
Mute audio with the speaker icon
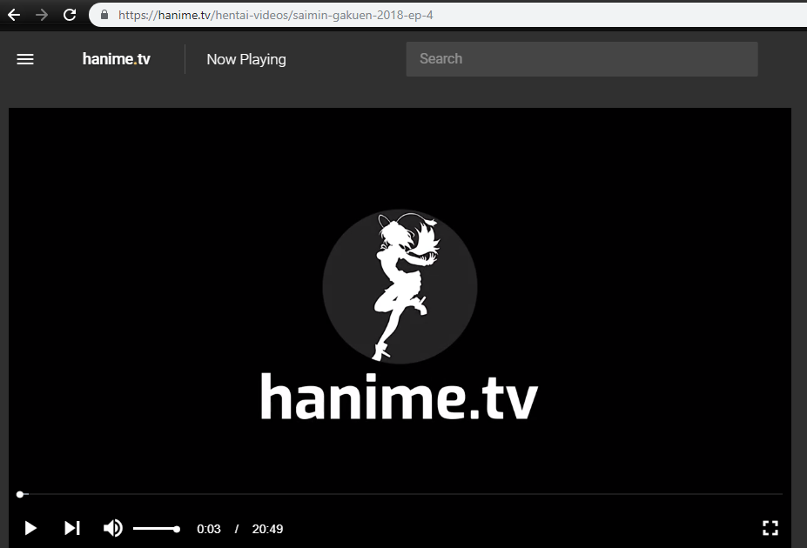(x=112, y=528)
